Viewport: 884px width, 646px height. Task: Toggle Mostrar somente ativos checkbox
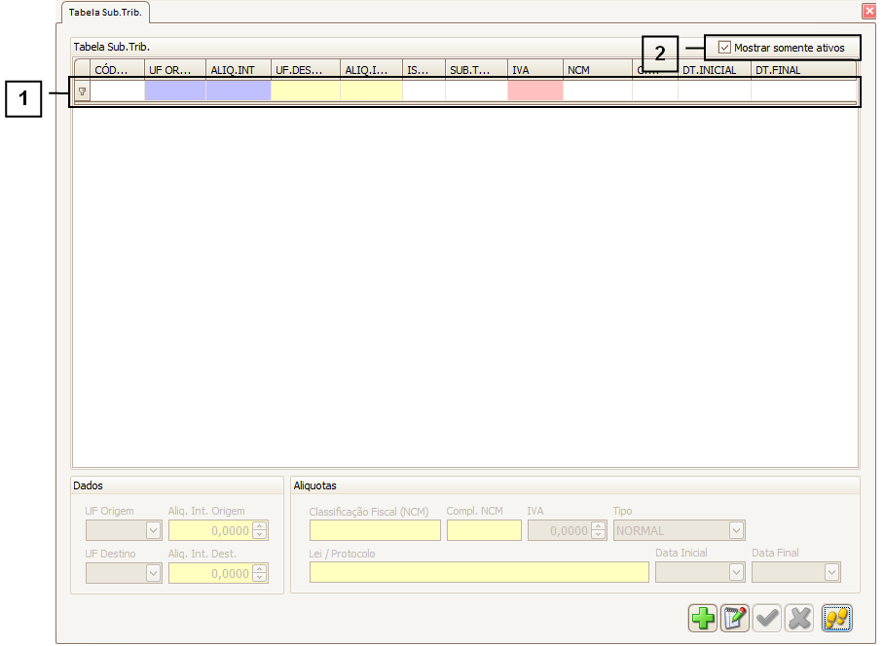coord(724,47)
